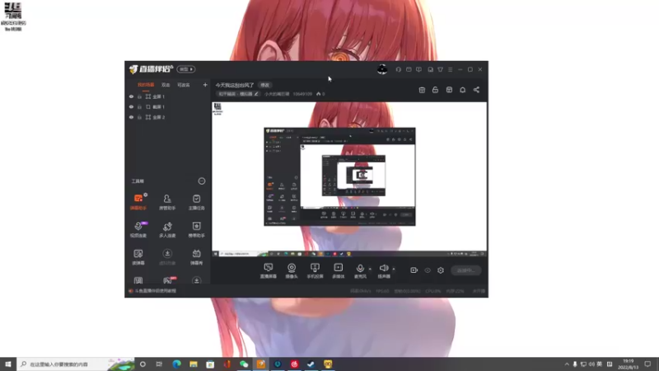Open the 主播任务 streamer tasks tool
Viewport: 659px width, 371px height.
196,201
